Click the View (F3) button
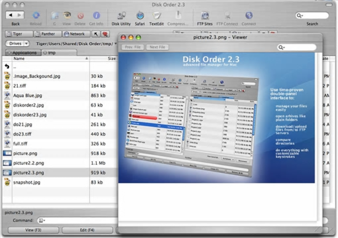Image resolution: width=338 pixels, height=238 pixels. [33, 230]
